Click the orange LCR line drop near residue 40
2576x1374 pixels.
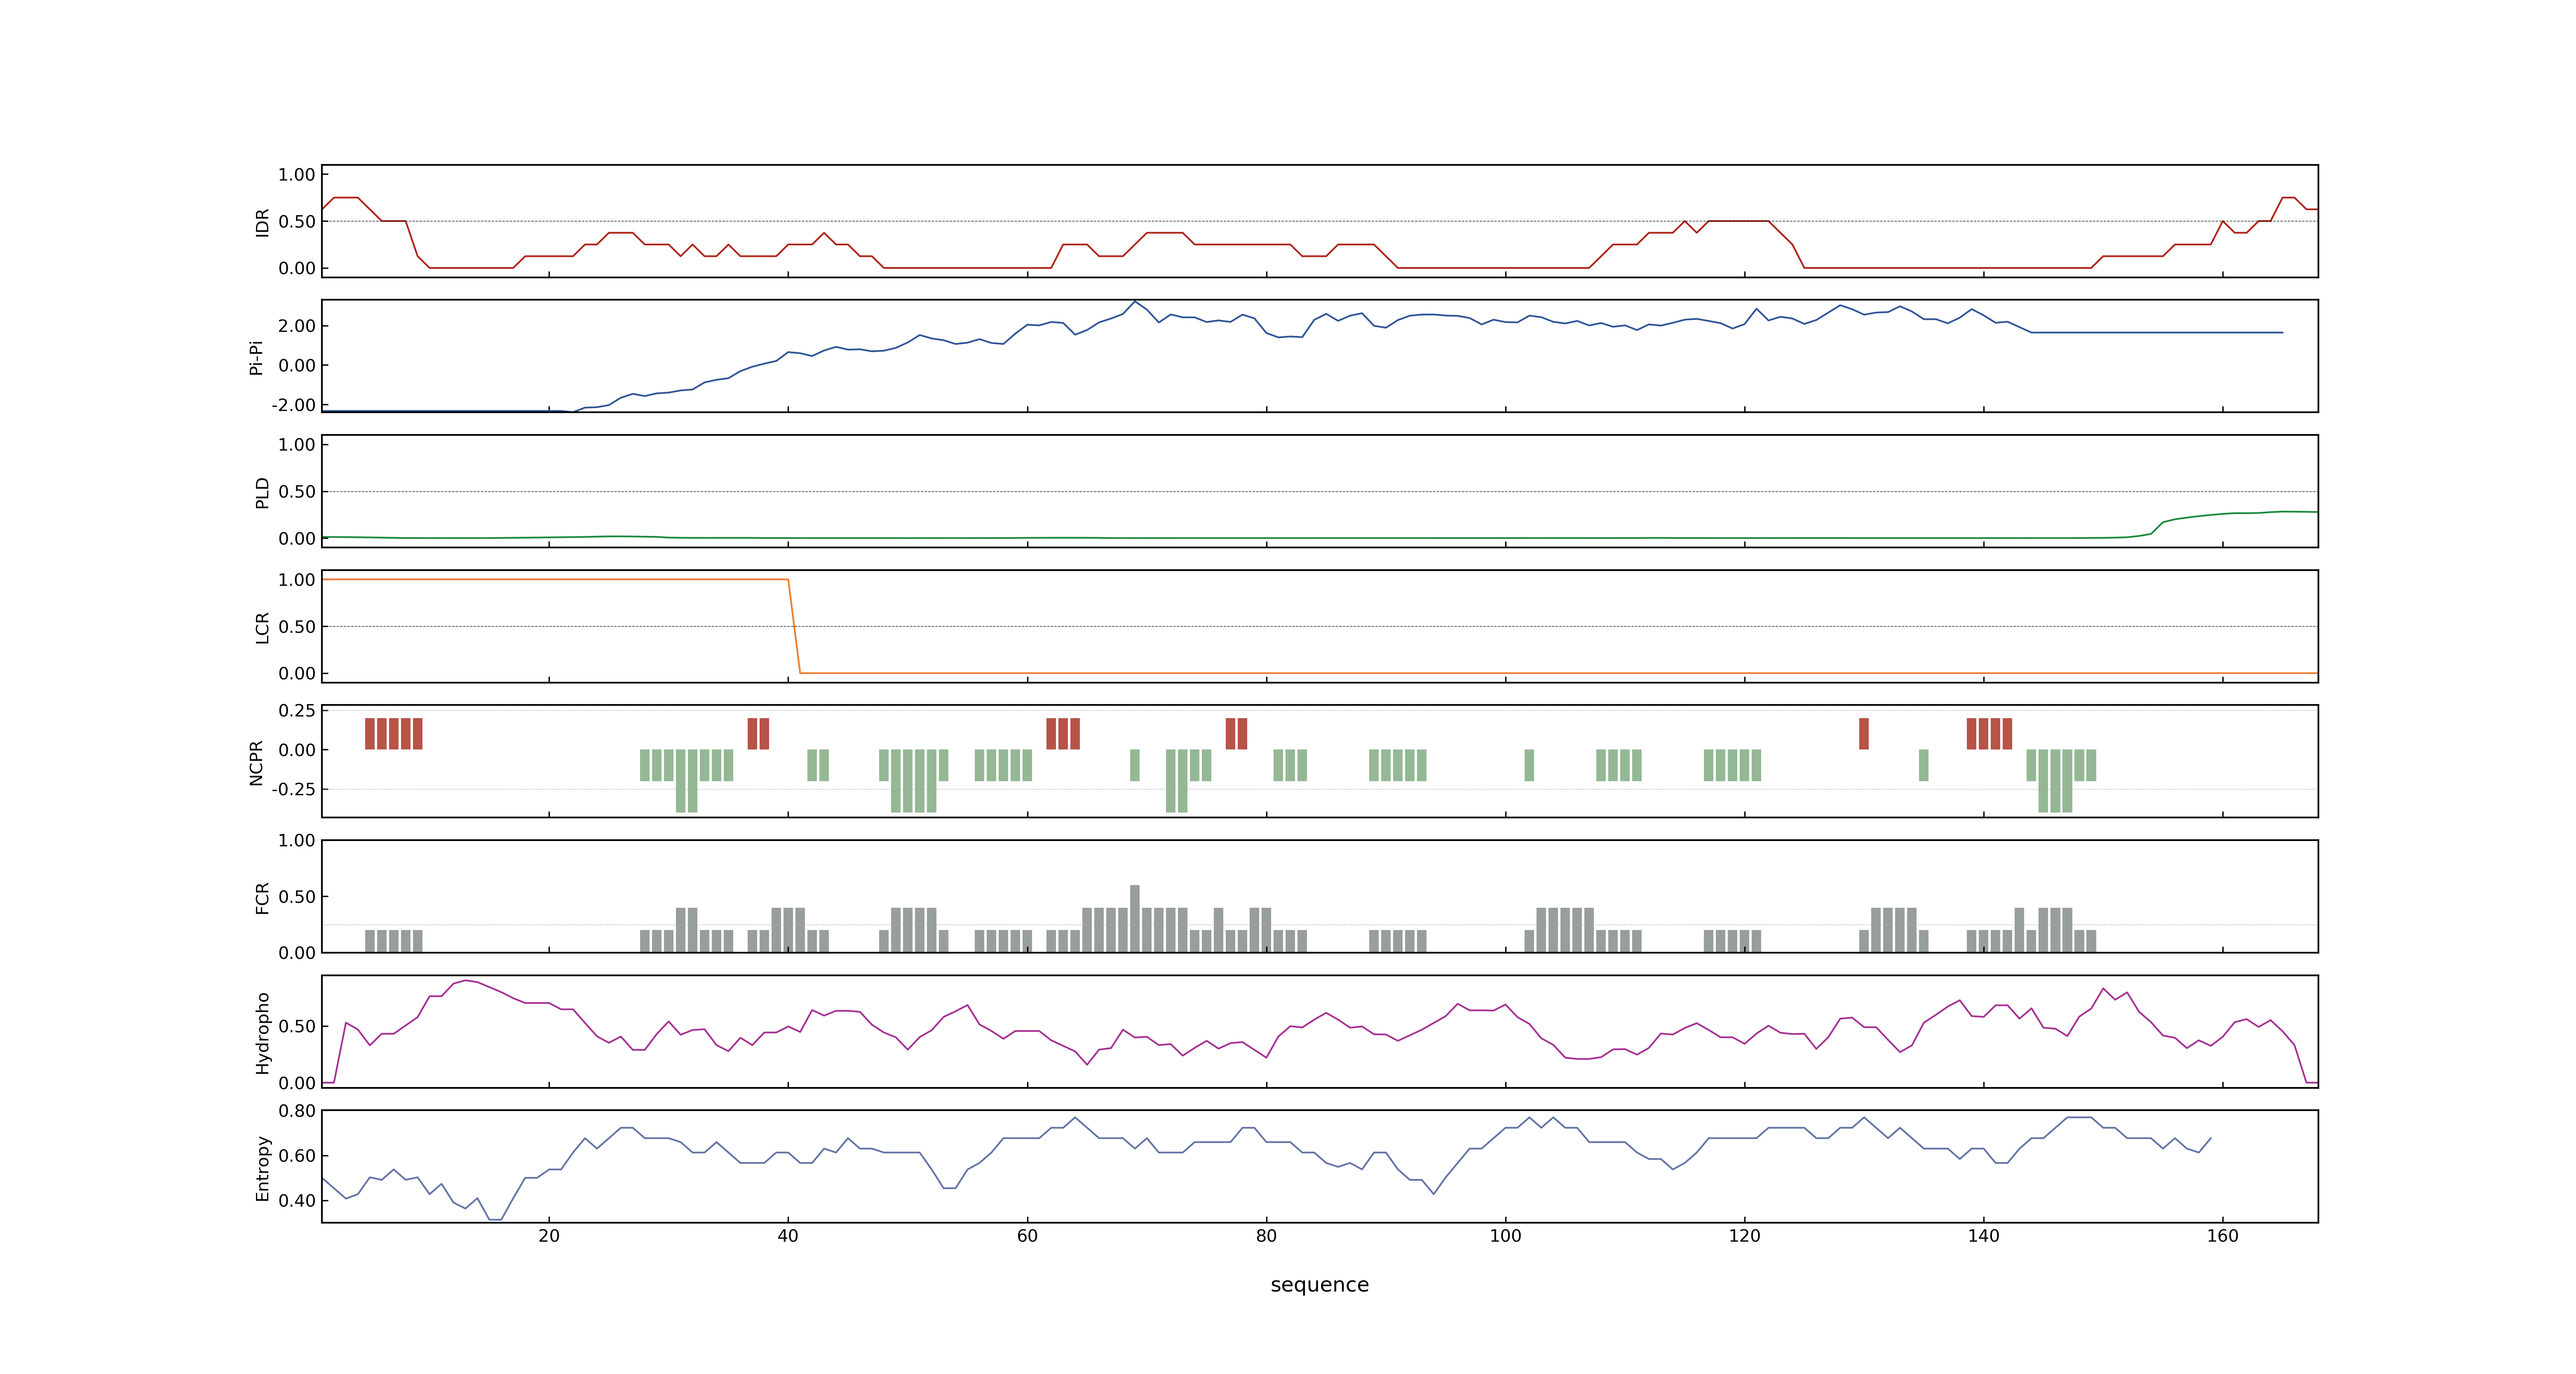coord(794,626)
